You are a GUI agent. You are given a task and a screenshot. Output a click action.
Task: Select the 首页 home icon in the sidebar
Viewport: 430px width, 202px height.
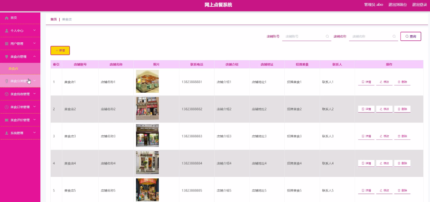point(6,18)
